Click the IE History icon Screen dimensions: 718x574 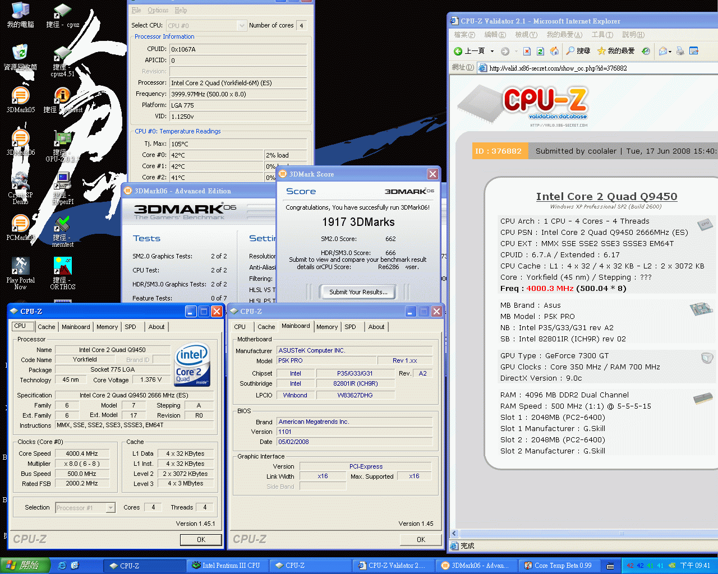tap(646, 51)
